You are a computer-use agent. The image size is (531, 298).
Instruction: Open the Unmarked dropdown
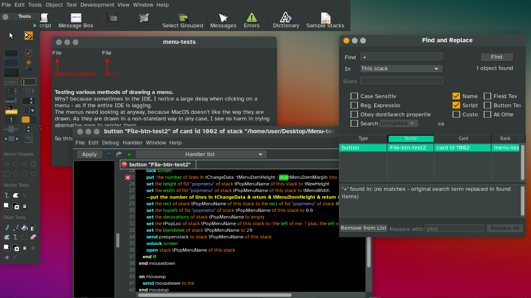[398, 123]
